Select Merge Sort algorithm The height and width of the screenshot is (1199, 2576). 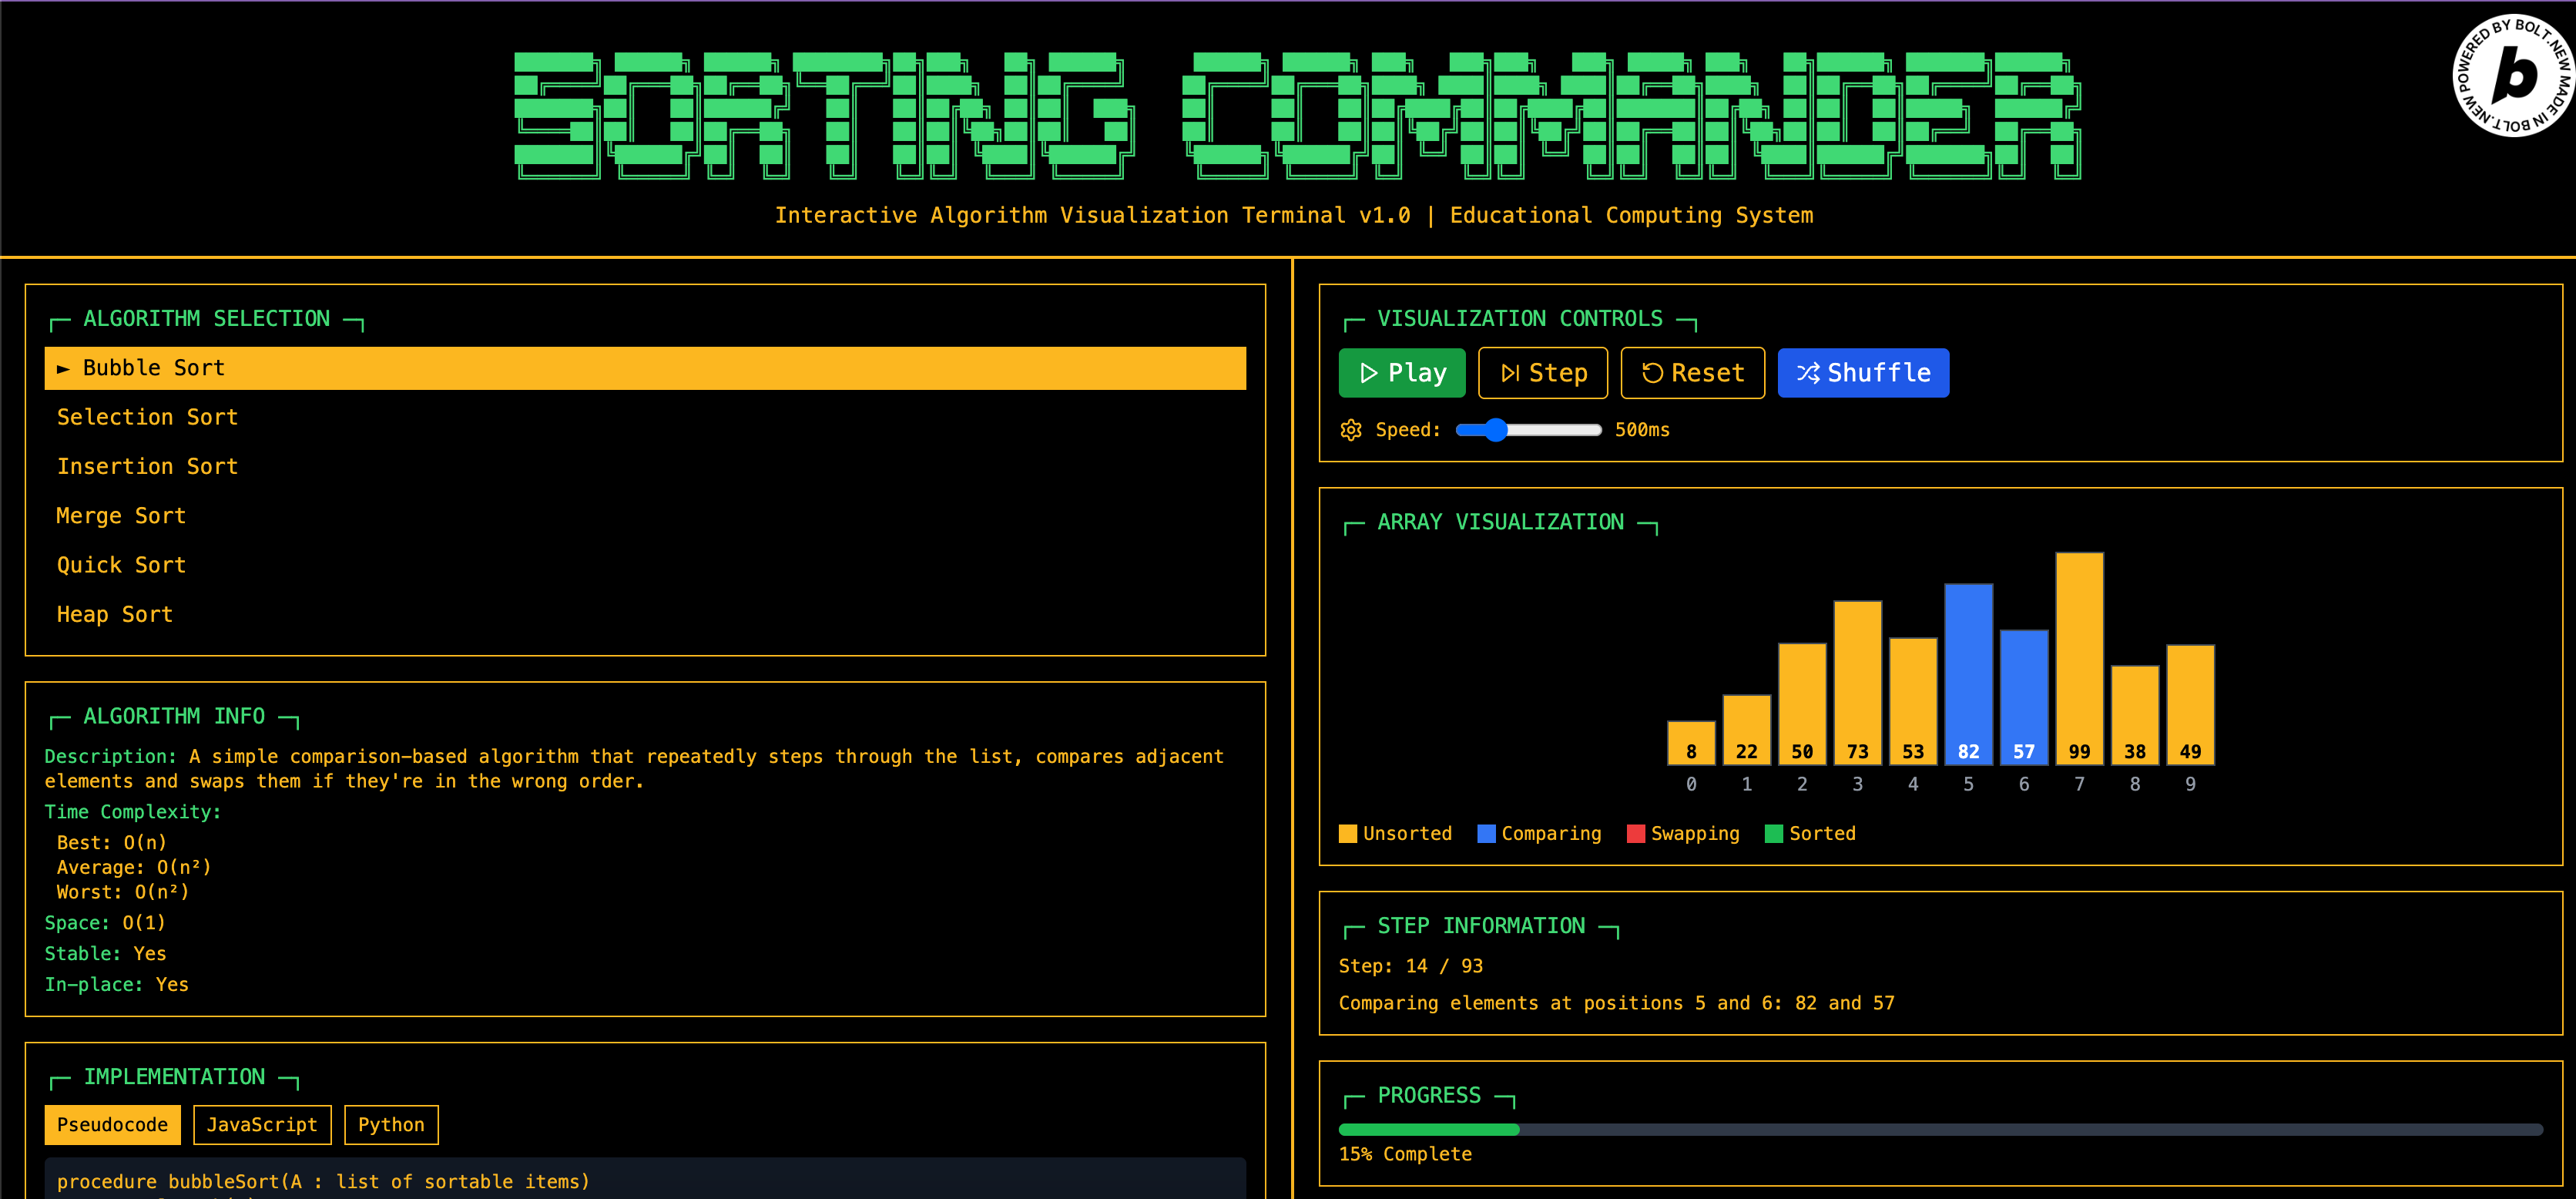[x=121, y=516]
